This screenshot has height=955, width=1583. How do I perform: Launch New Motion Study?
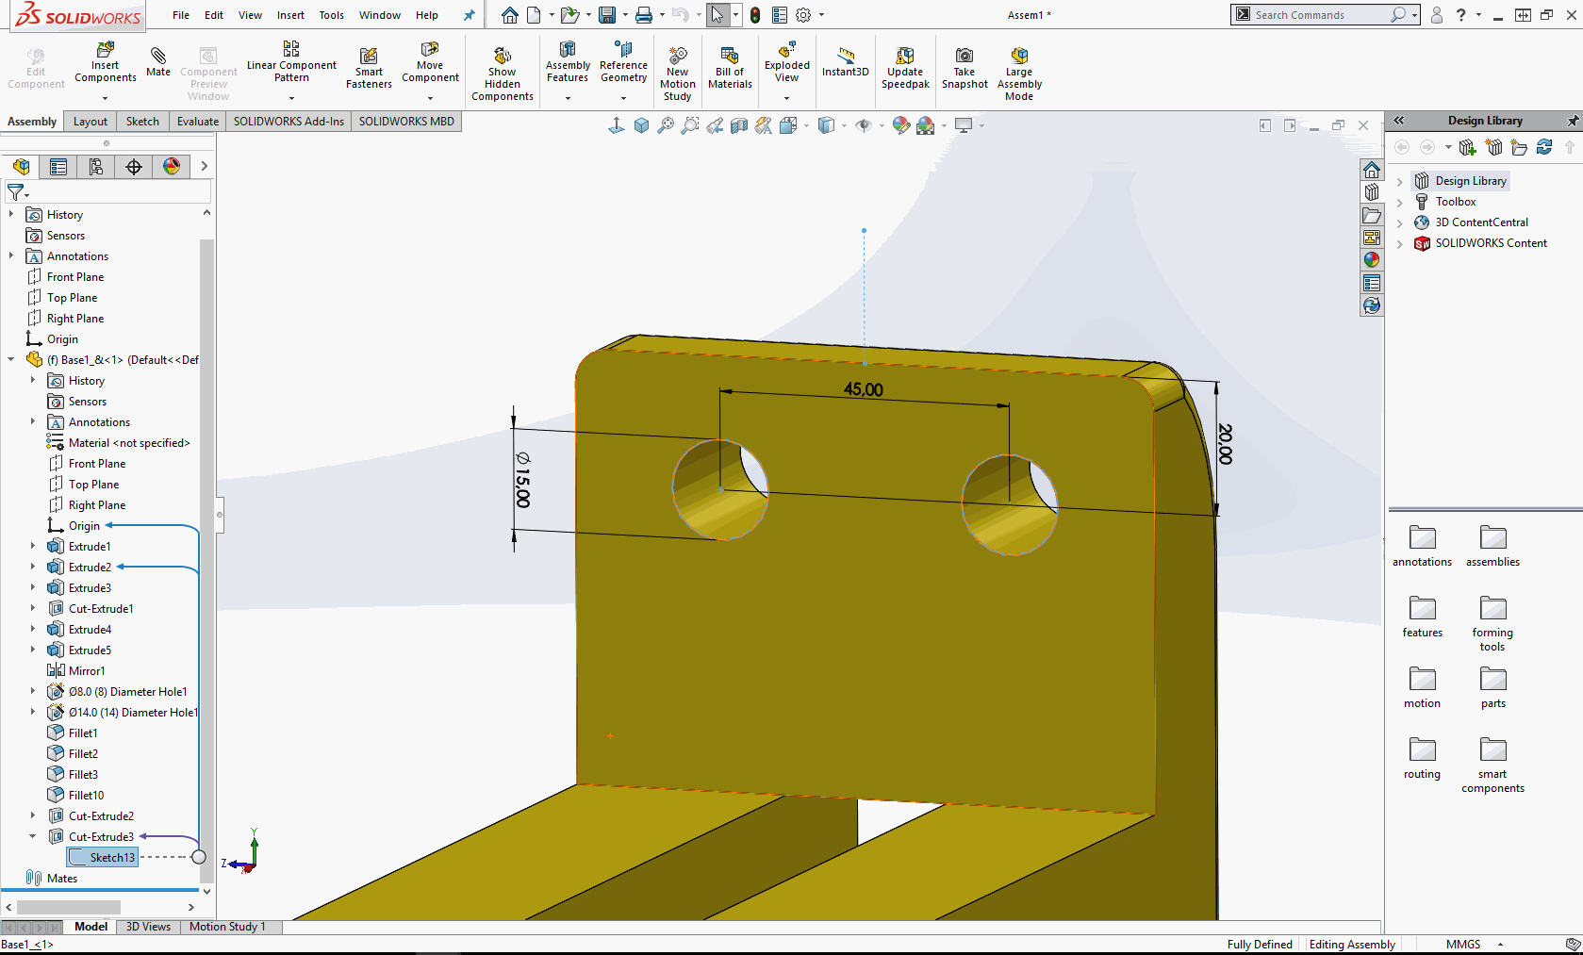click(677, 57)
